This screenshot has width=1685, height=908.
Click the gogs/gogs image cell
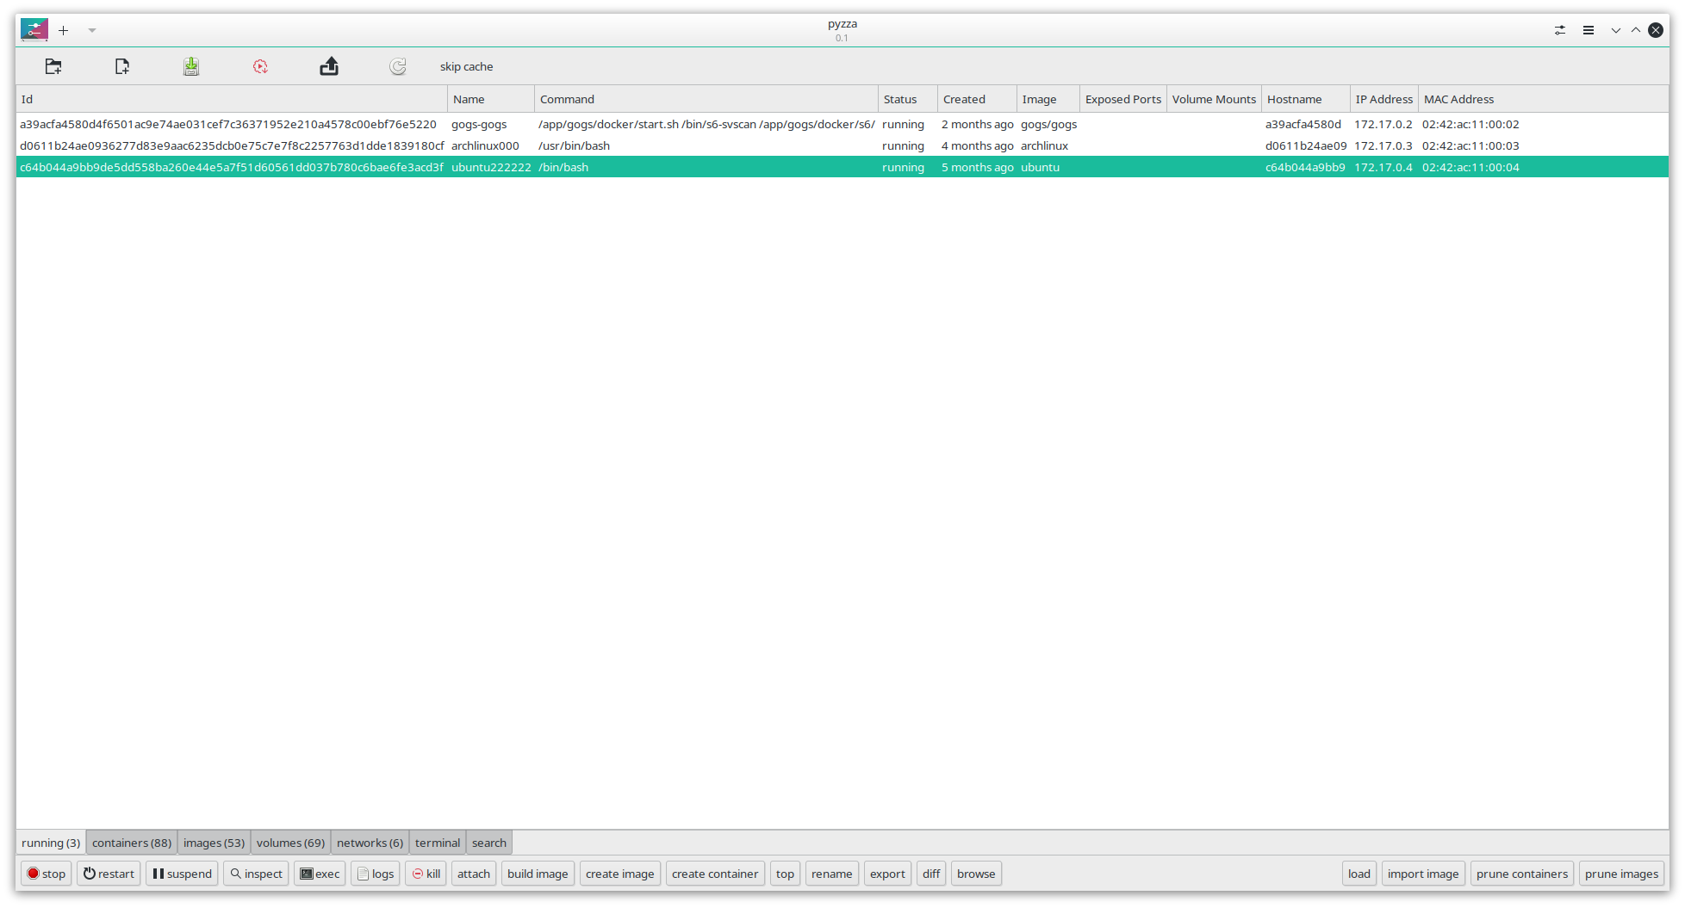pos(1048,124)
